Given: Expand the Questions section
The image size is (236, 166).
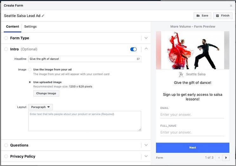Looking at the screenshot, I should (x=146, y=145).
